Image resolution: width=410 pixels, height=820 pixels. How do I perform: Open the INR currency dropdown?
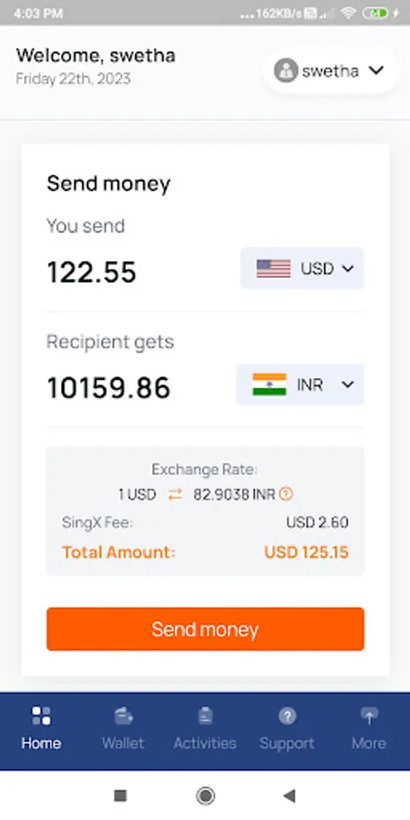300,384
